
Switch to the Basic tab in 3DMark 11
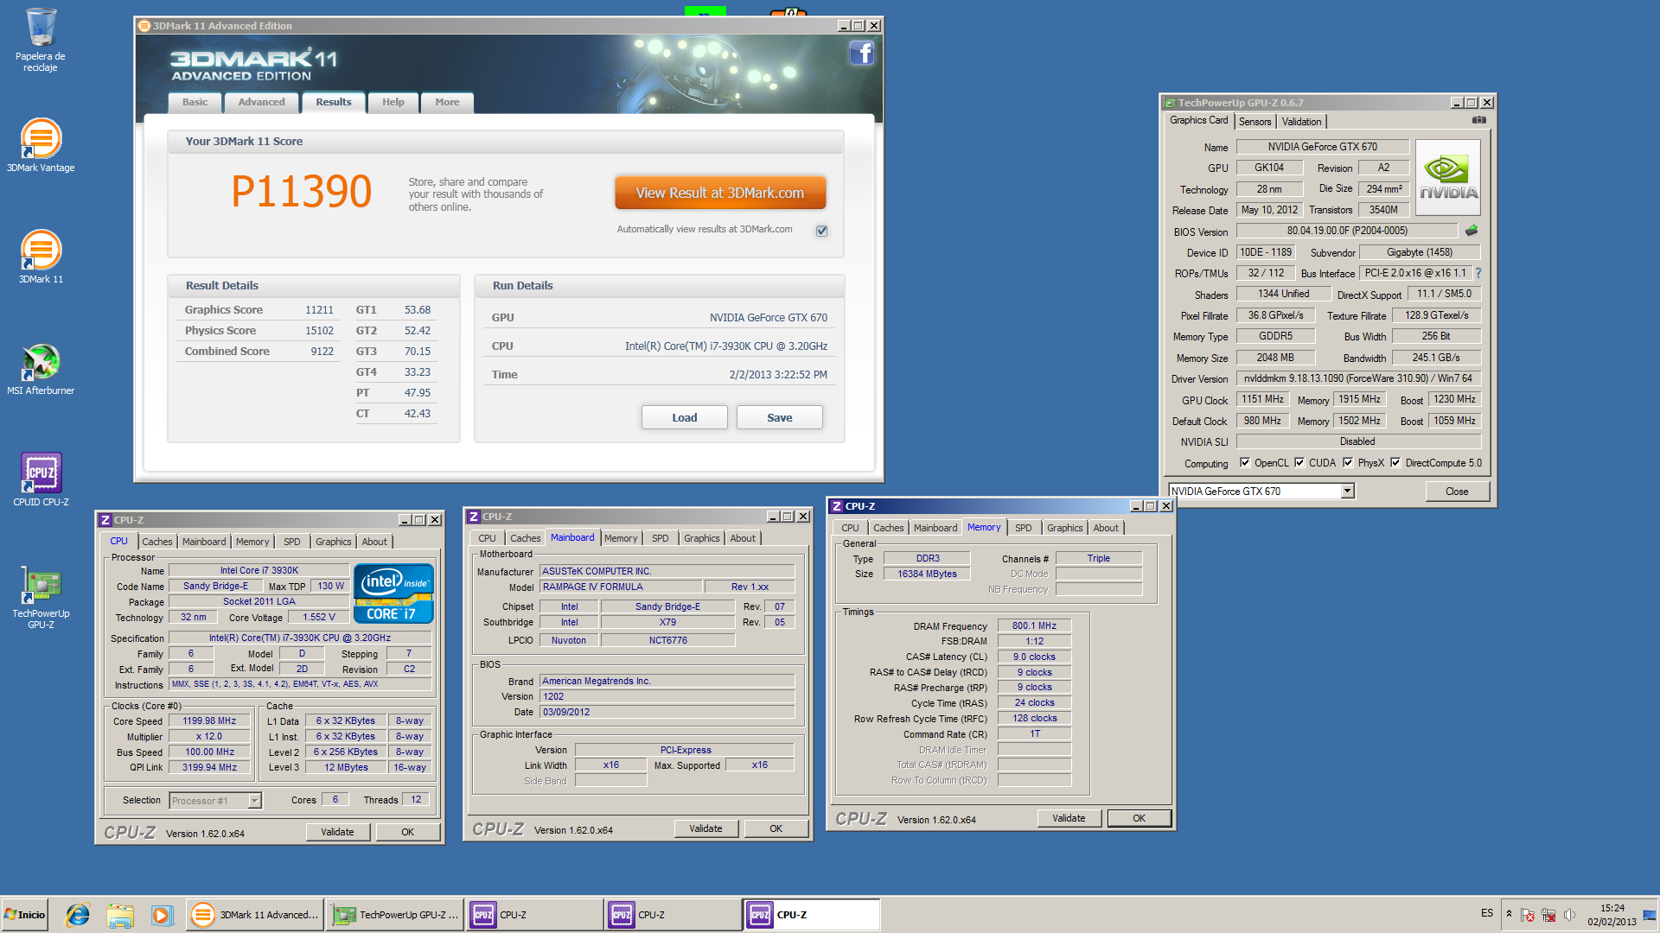195,102
